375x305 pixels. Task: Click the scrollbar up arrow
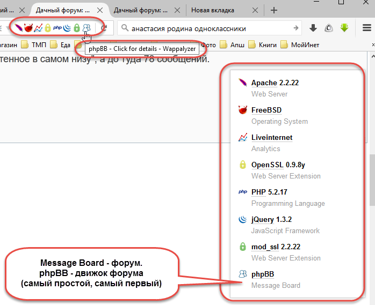373,57
